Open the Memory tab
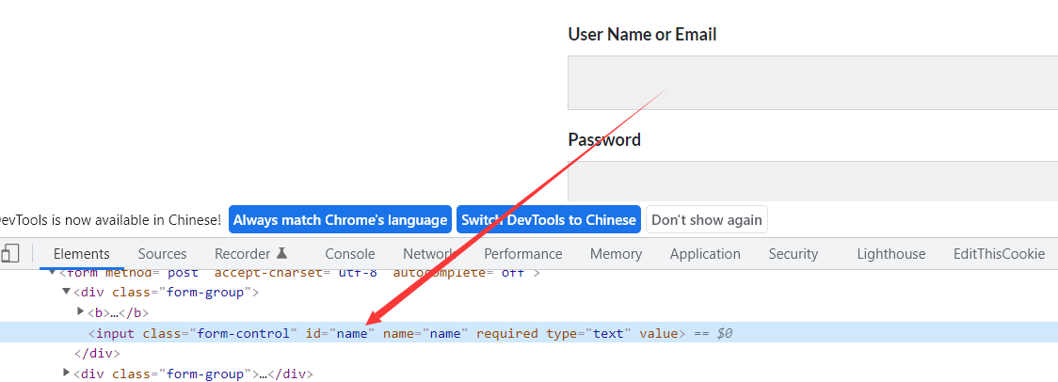 point(616,254)
